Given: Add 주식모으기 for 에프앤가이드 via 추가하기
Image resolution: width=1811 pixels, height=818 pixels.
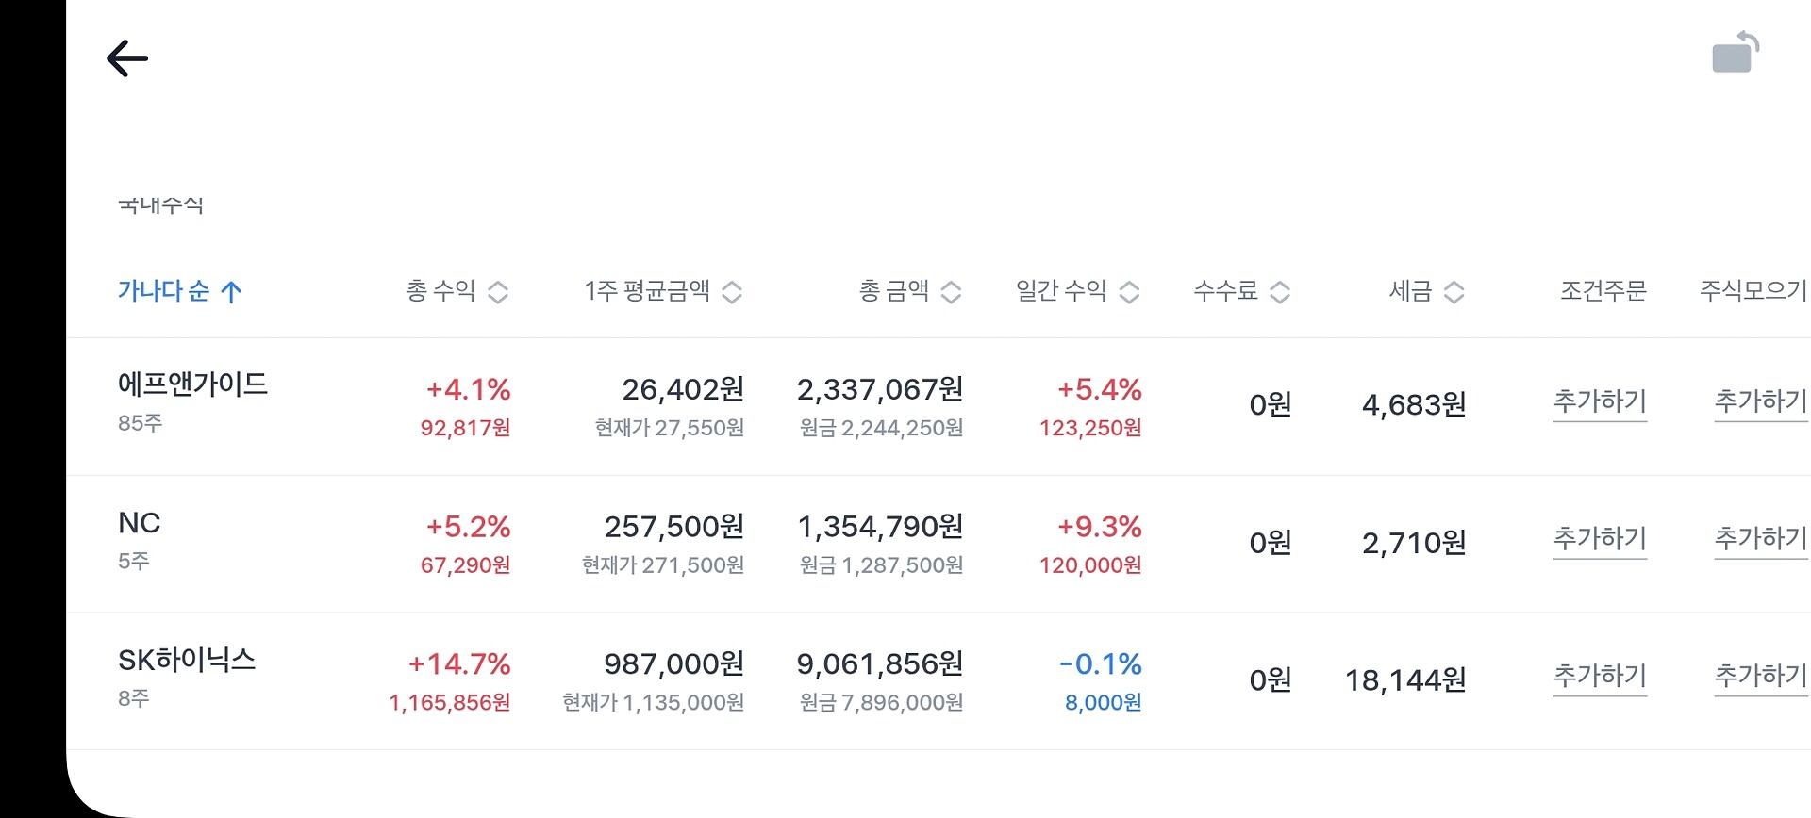Looking at the screenshot, I should click(x=1760, y=402).
